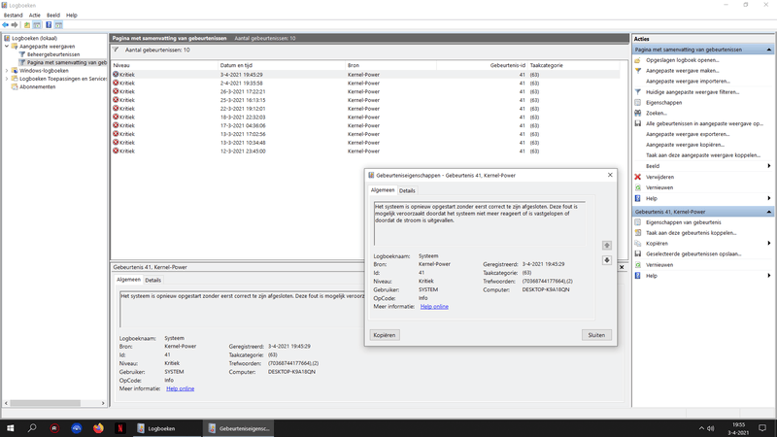Open Firefox from the taskbar

pos(98,428)
